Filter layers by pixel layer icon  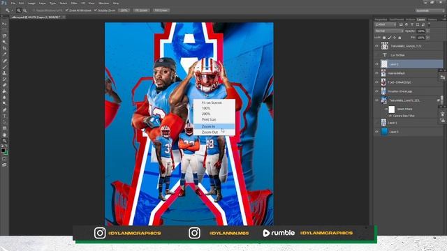point(401,25)
